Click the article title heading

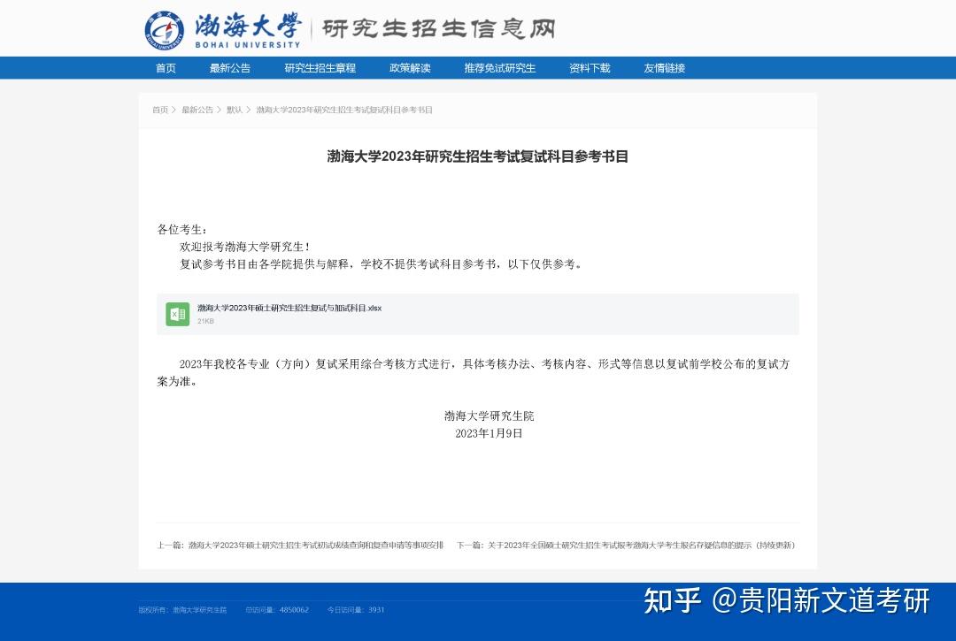[x=478, y=158]
